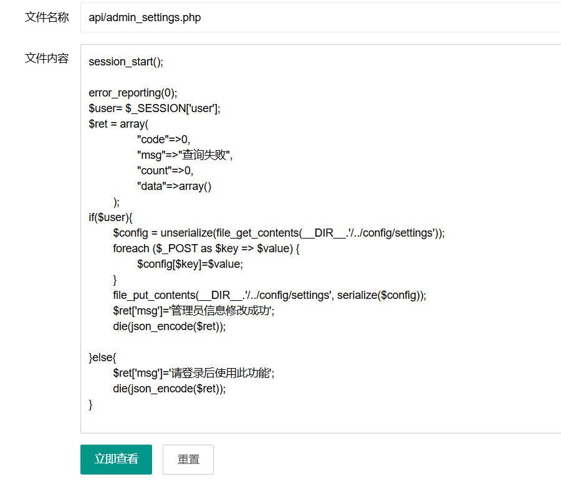Click the 管理员信息修改成功 message line

click(193, 311)
